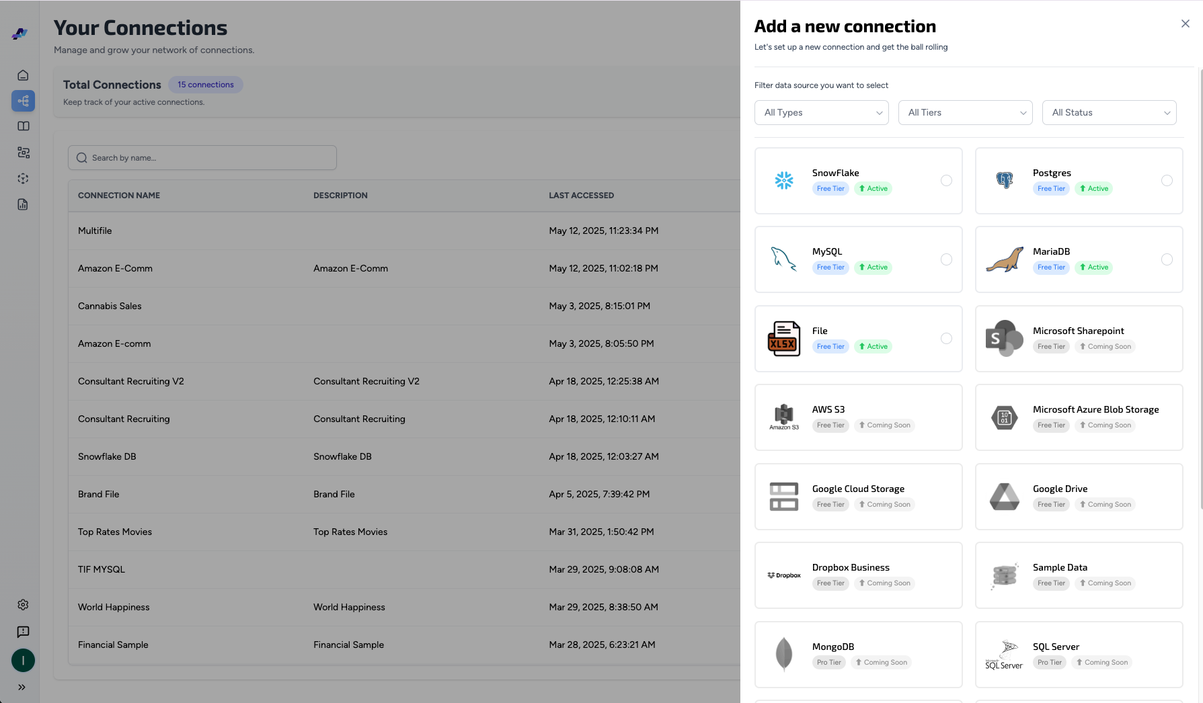Click the MariaDB seal icon
The image size is (1203, 703).
pos(1005,259)
